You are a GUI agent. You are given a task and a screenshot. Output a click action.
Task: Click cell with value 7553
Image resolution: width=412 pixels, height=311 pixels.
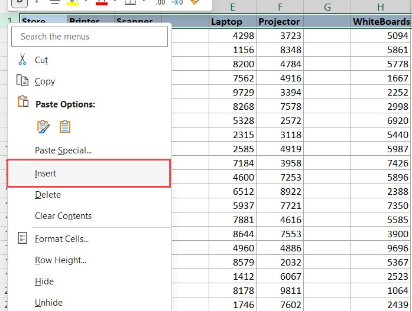point(280,234)
